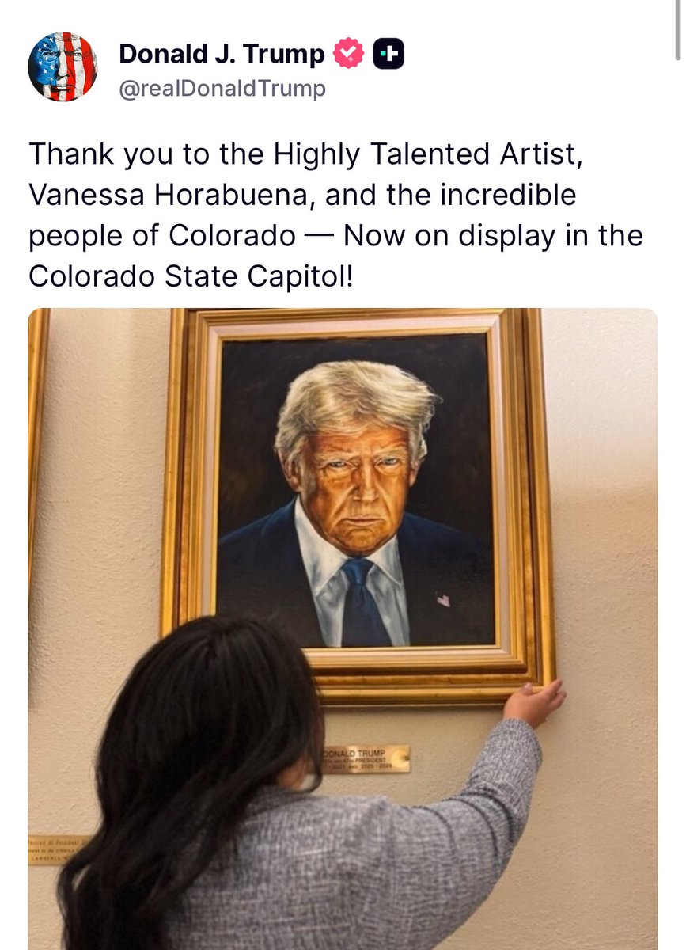Click the "Colorado State Capitol!" text line

point(192,276)
